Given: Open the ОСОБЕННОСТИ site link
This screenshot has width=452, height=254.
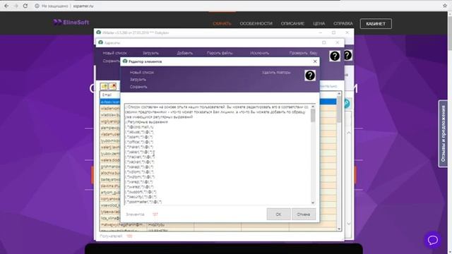Looking at the screenshot, I should [256, 23].
